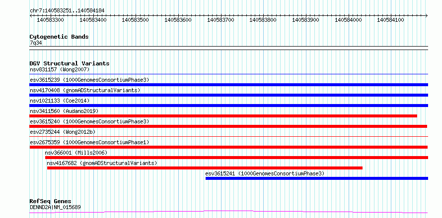Select the nsv3411560 red variant bar
Image resolution: width=442 pixels, height=218 pixels.
coord(223,116)
